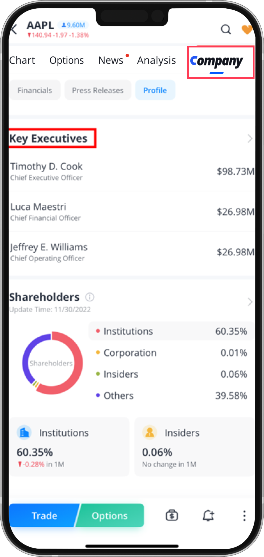Click the shareholders donut chart
The image size is (264, 557).
click(52, 363)
